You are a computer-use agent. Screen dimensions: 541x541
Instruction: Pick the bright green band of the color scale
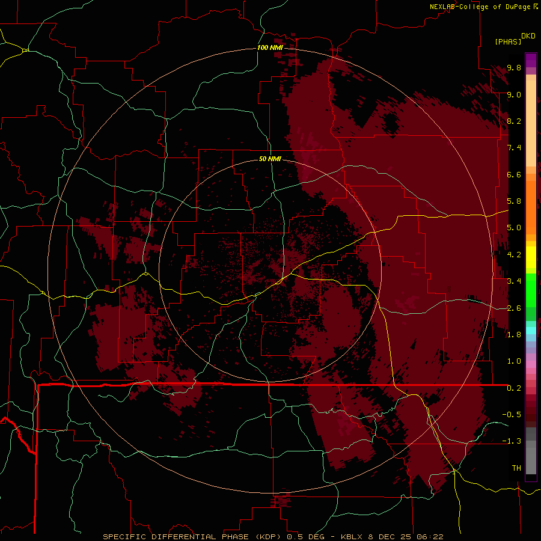(531, 290)
